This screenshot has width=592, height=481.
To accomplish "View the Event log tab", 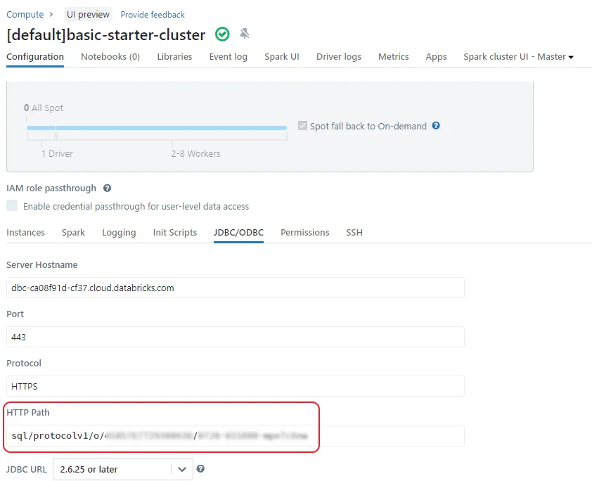I will 228,57.
